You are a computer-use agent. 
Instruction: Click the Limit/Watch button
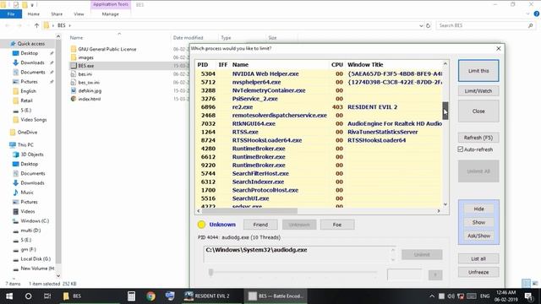pyautogui.click(x=478, y=91)
